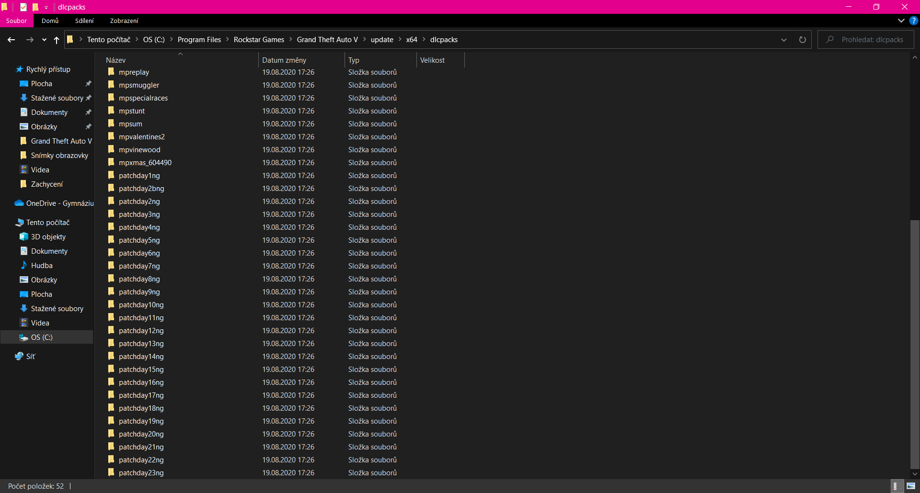Navigate to Rockstar Games via the breadcrumb
The height and width of the screenshot is (493, 920).
coord(259,39)
